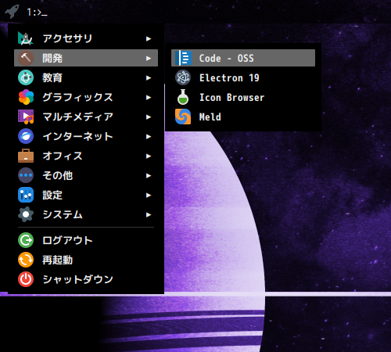
Task: Open the システム menu category
Action: coord(86,214)
